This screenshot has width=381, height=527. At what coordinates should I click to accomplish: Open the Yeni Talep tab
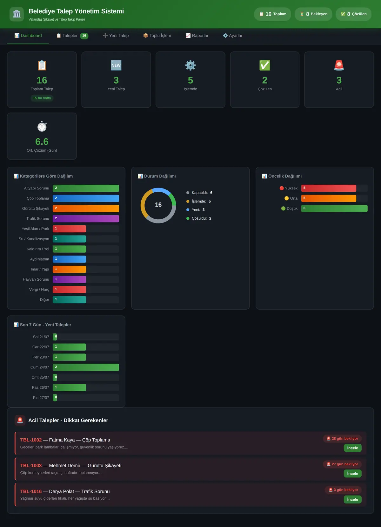pyautogui.click(x=116, y=36)
